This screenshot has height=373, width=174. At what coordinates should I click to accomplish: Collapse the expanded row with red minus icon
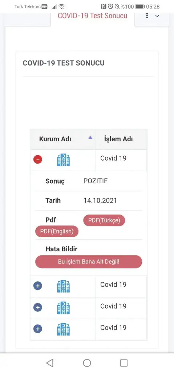38,160
